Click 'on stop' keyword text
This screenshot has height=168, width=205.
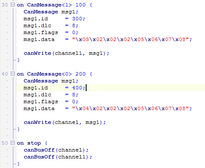pyautogui.click(x=29, y=143)
